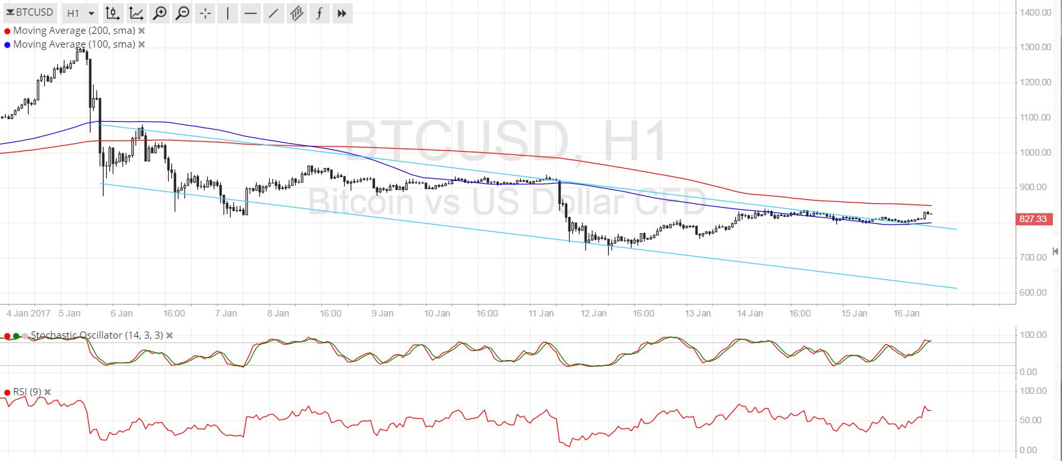Click the zoom out magnifier icon
Viewport: 1062px width, 461px height.
click(x=183, y=13)
